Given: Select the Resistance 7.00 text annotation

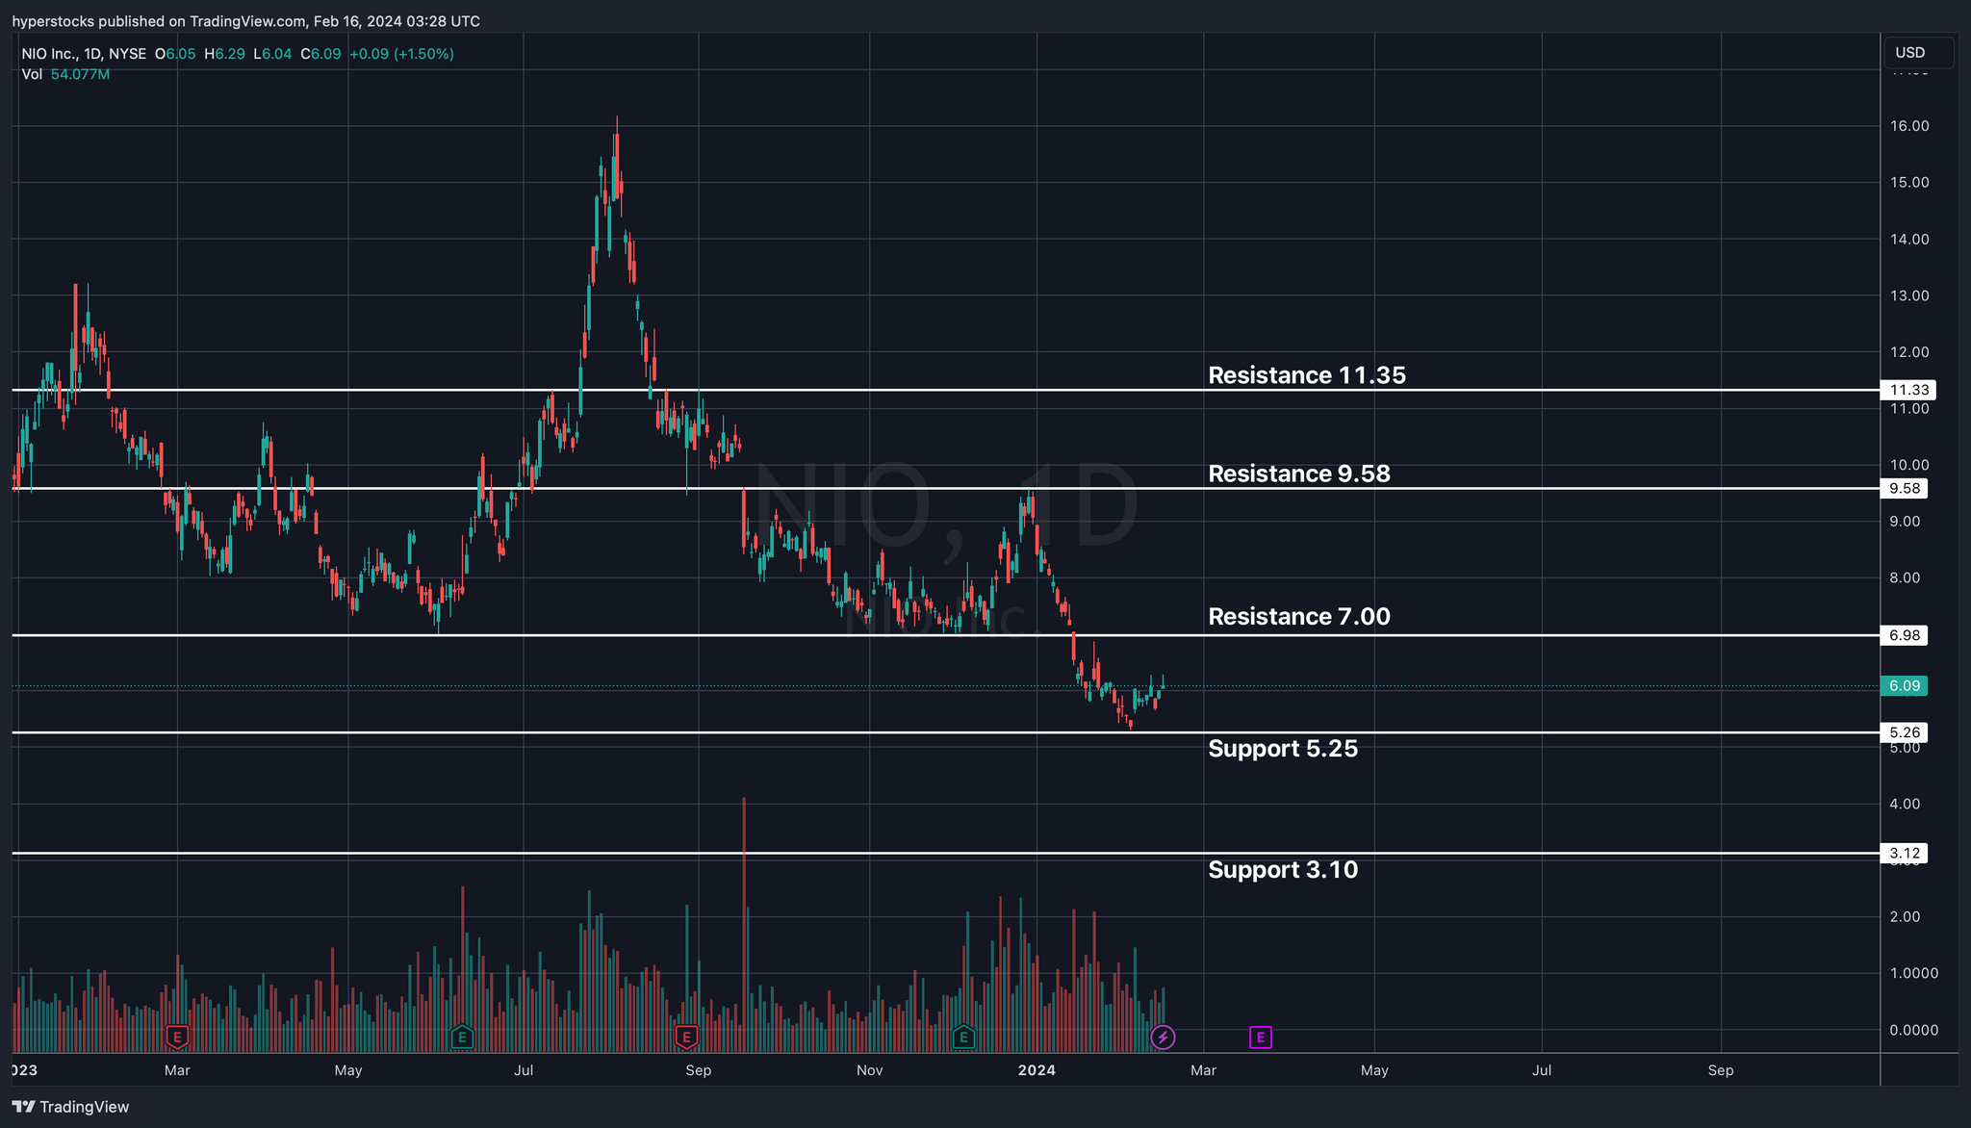Looking at the screenshot, I should [x=1298, y=617].
